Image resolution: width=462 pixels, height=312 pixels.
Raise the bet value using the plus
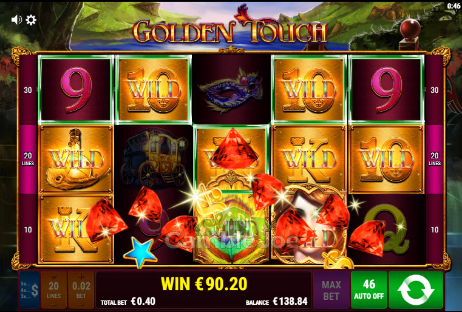click(x=81, y=276)
